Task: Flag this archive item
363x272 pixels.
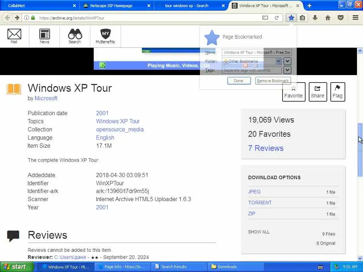Action: (x=337, y=92)
